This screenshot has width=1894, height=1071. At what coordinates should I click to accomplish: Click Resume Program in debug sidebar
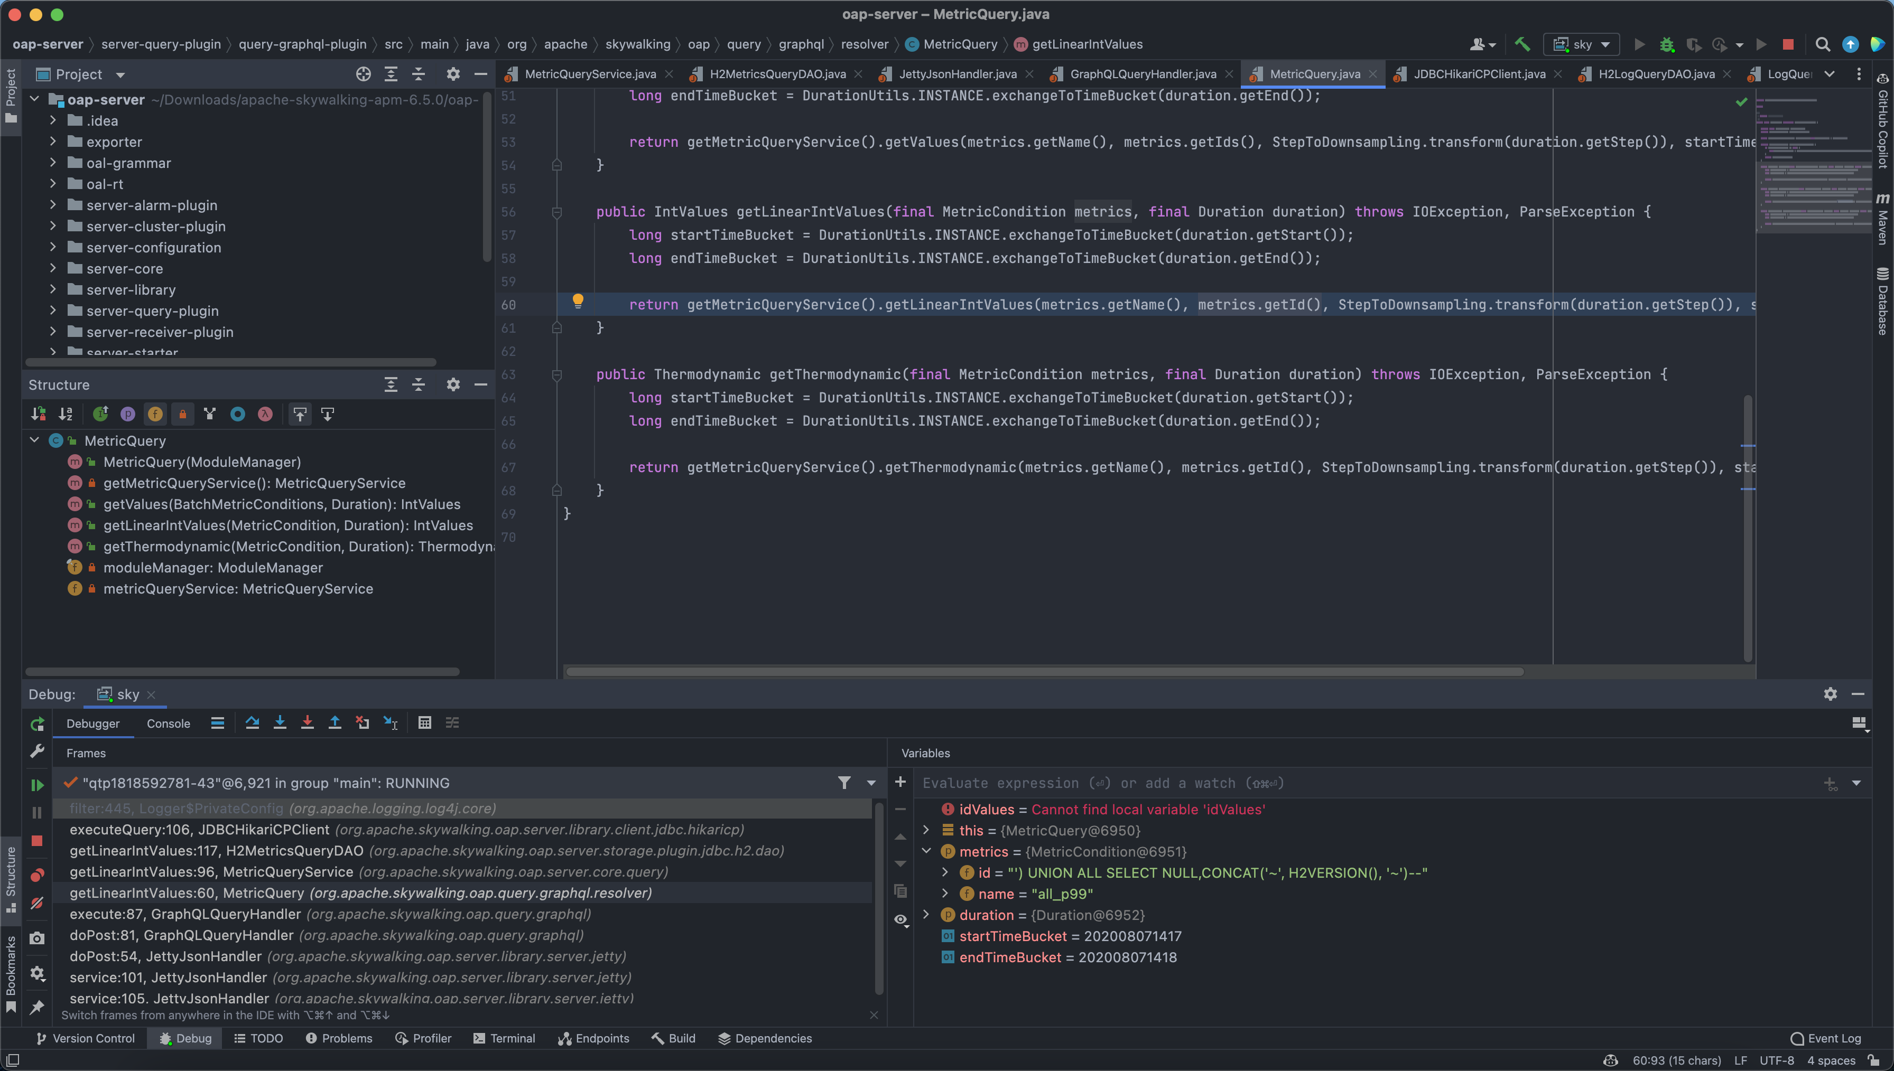point(37,785)
